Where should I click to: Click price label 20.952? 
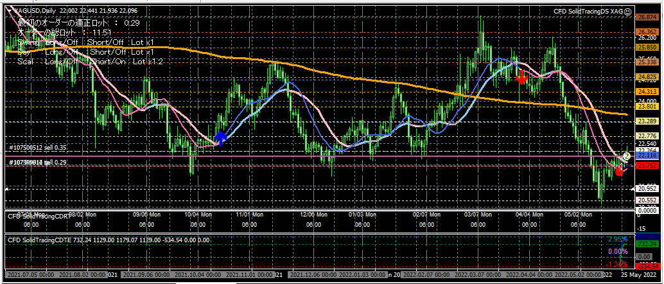coord(646,189)
